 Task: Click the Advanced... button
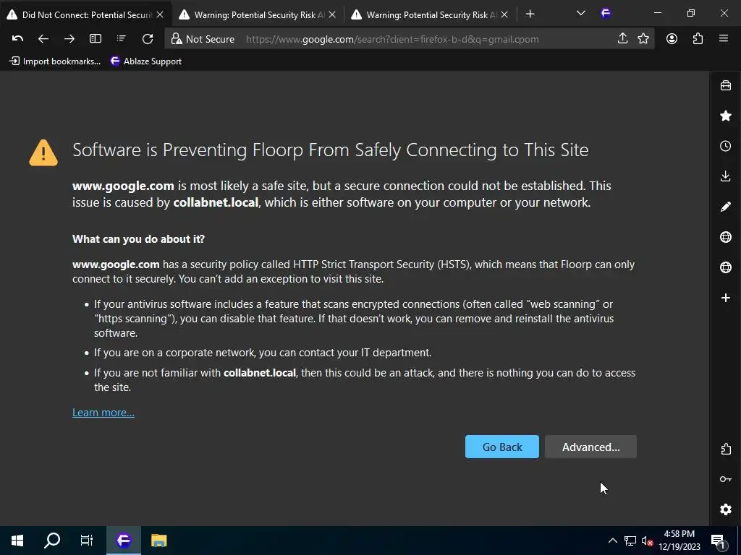[x=590, y=447]
